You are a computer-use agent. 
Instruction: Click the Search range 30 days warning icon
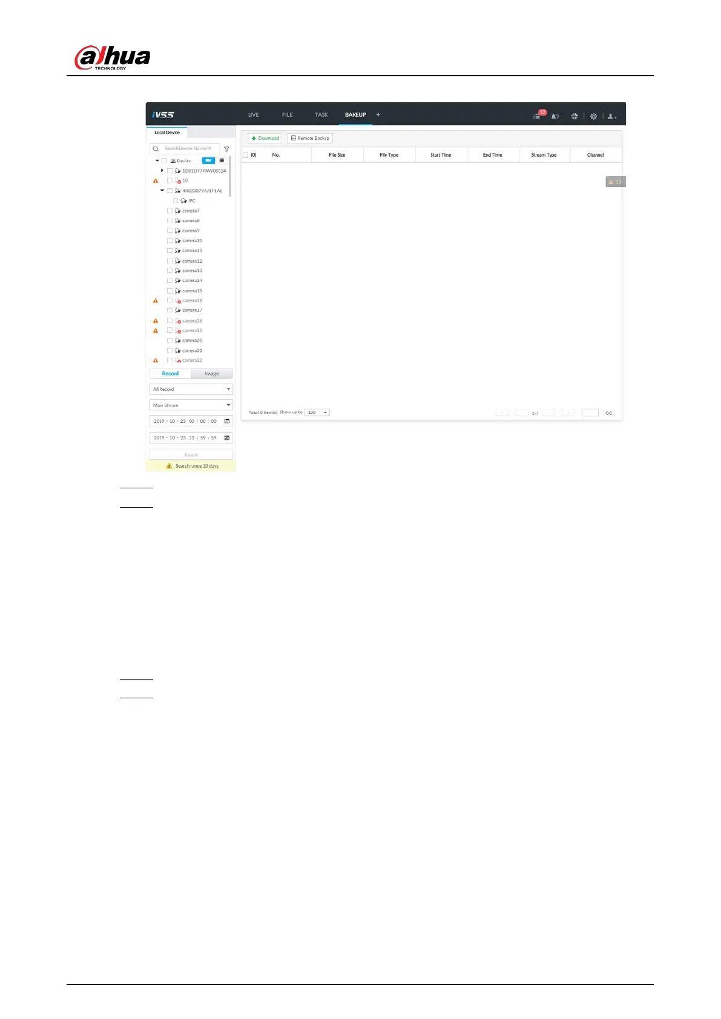(x=169, y=466)
